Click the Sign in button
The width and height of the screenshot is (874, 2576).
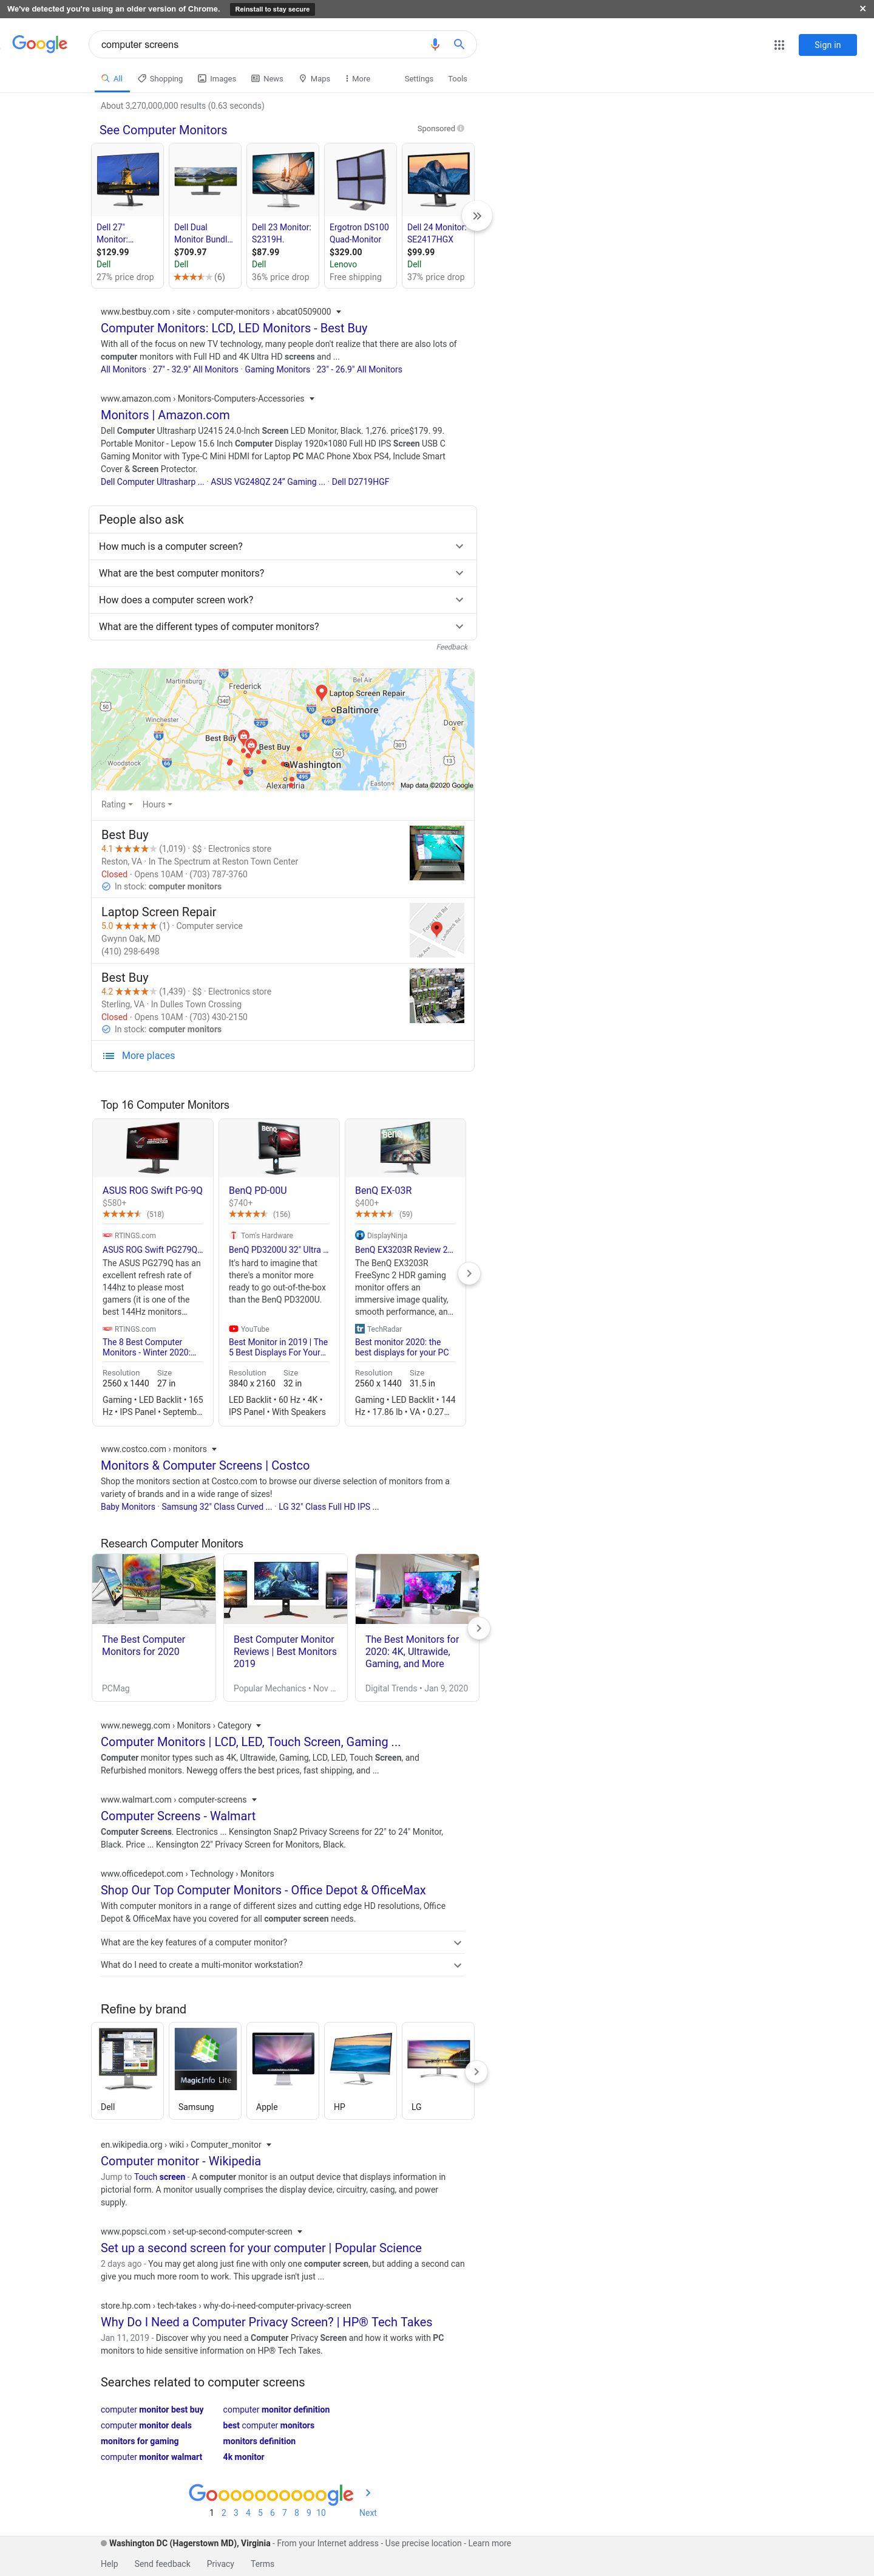point(827,45)
